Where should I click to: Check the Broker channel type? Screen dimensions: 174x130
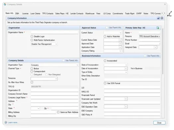click(32, 68)
